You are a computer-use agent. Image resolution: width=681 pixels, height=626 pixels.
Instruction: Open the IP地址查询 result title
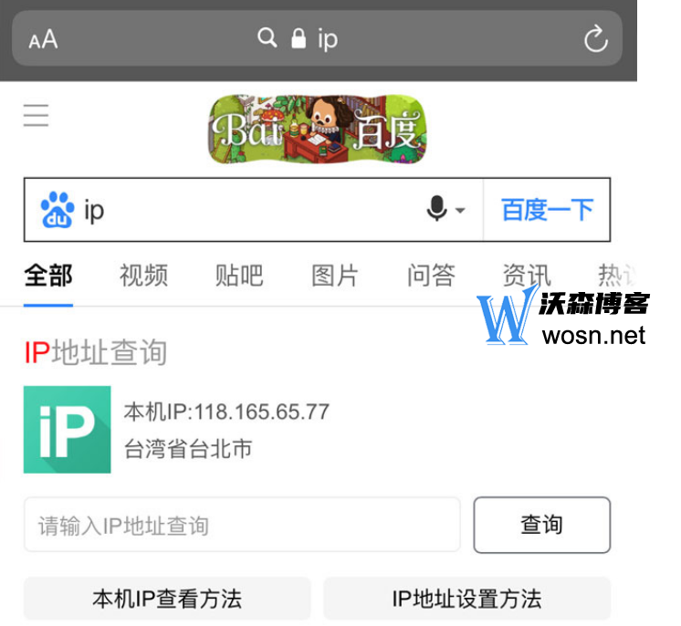pyautogui.click(x=96, y=352)
